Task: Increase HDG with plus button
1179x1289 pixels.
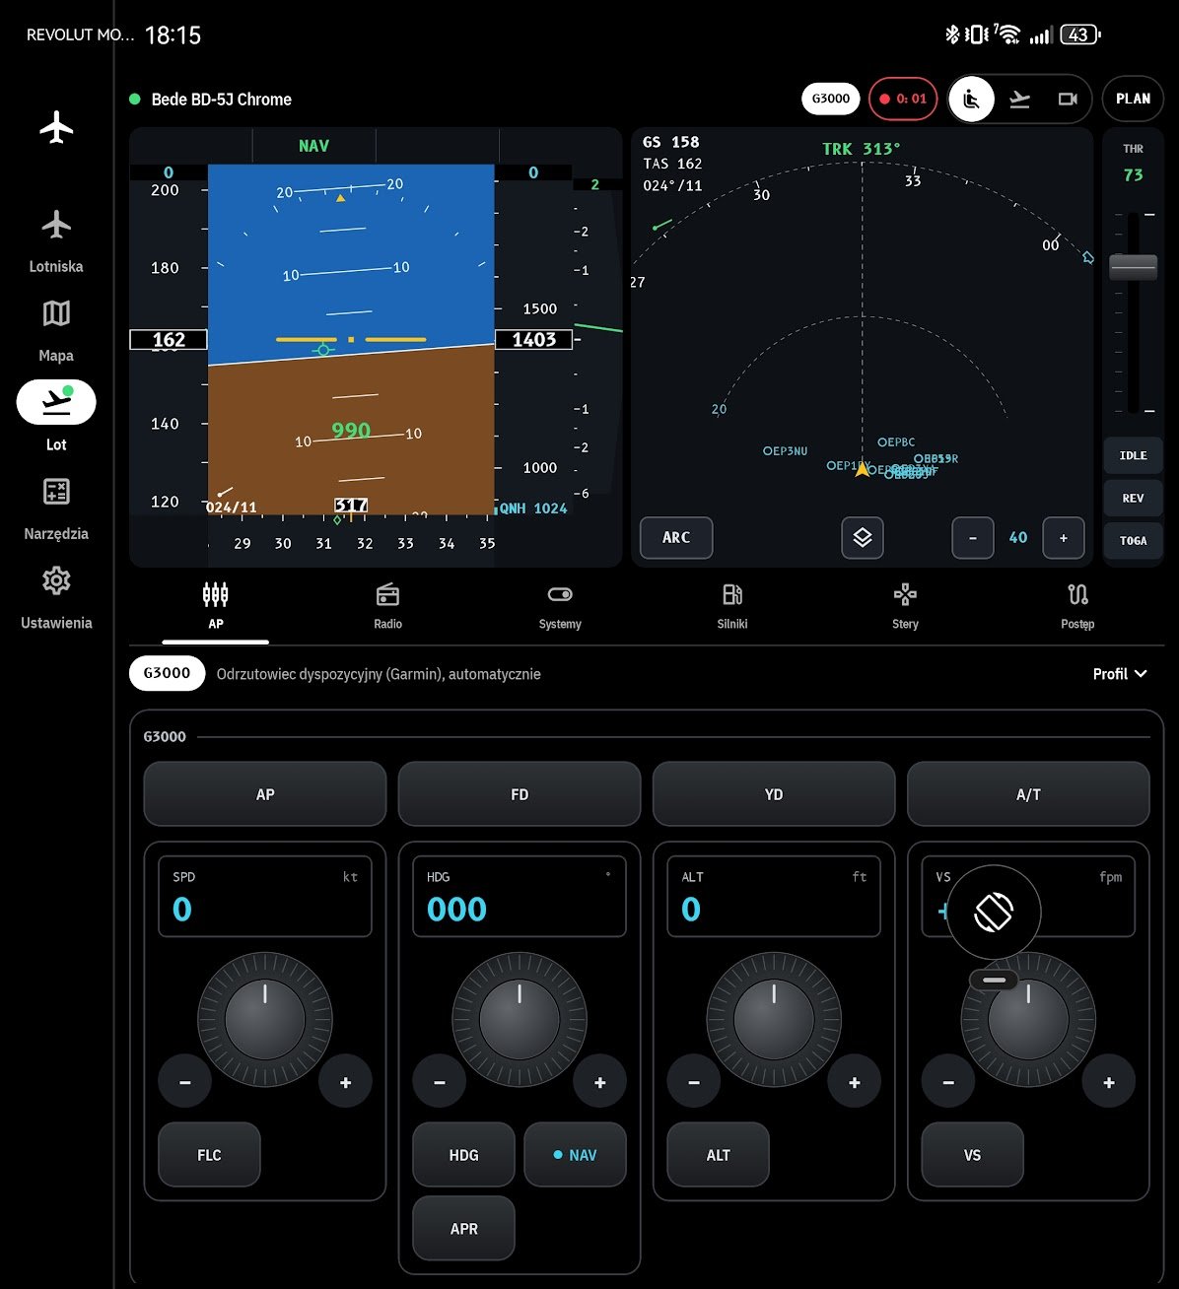Action: [599, 1082]
